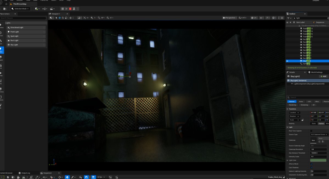Select PointLight13 in the Outliner

tap(308, 28)
